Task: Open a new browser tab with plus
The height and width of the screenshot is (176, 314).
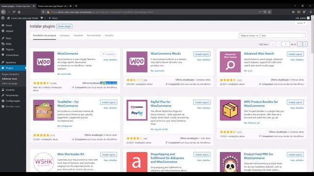Action: pos(76,6)
